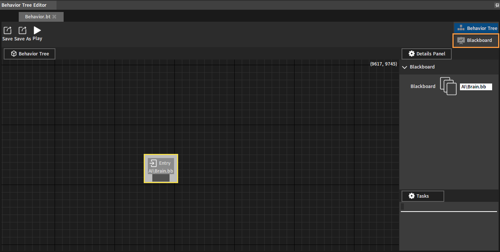Click the Details Panel header button
This screenshot has height=252, width=500.
pyautogui.click(x=426, y=54)
